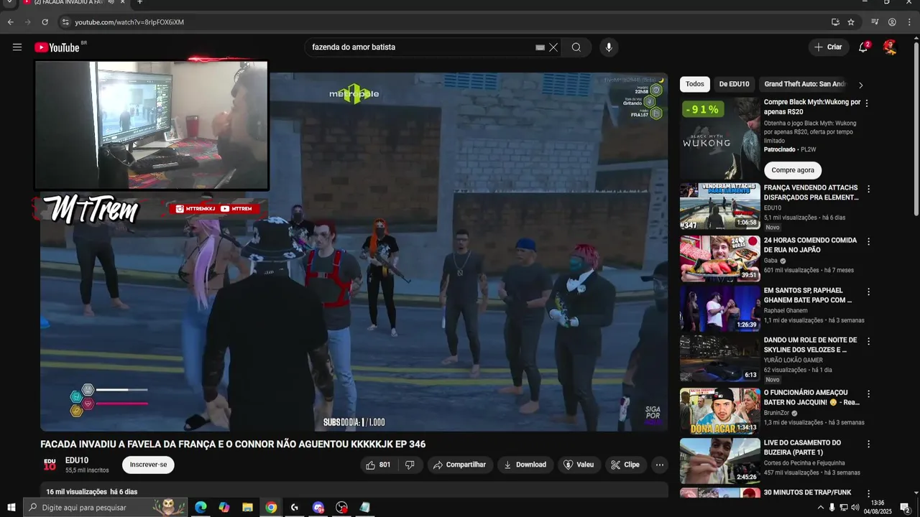Run search with the magnifying glass button
This screenshot has height=517, width=920.
[576, 47]
